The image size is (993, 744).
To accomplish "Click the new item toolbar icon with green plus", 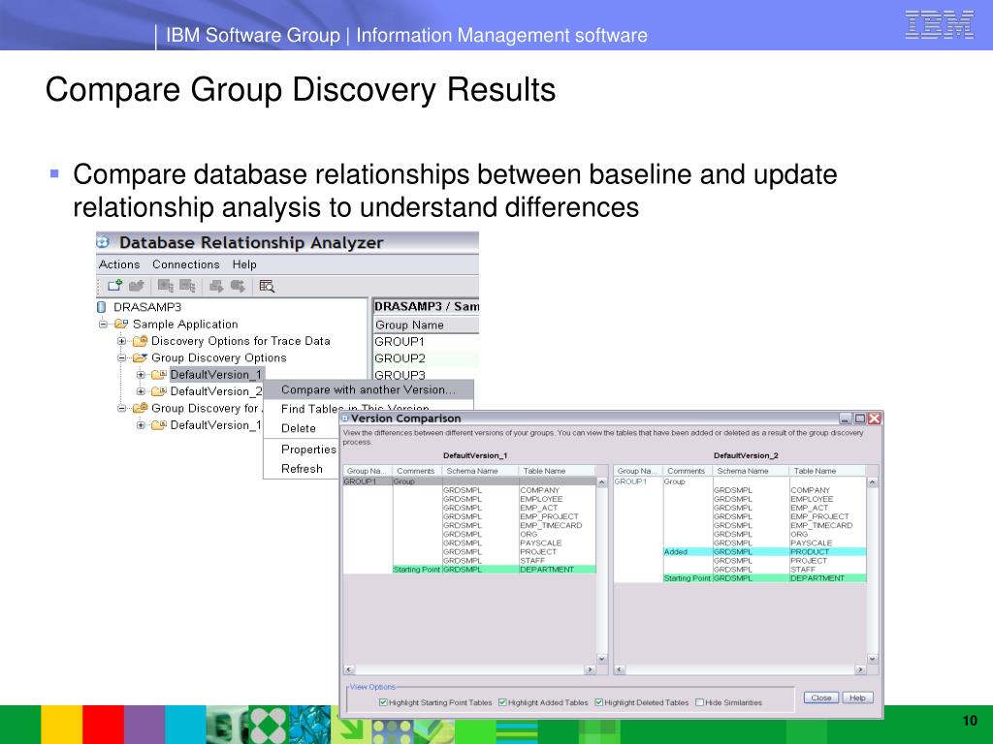I will (x=114, y=286).
